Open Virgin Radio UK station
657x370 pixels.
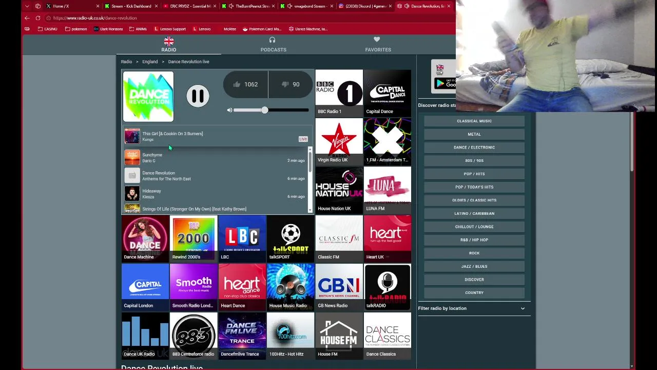(x=339, y=141)
